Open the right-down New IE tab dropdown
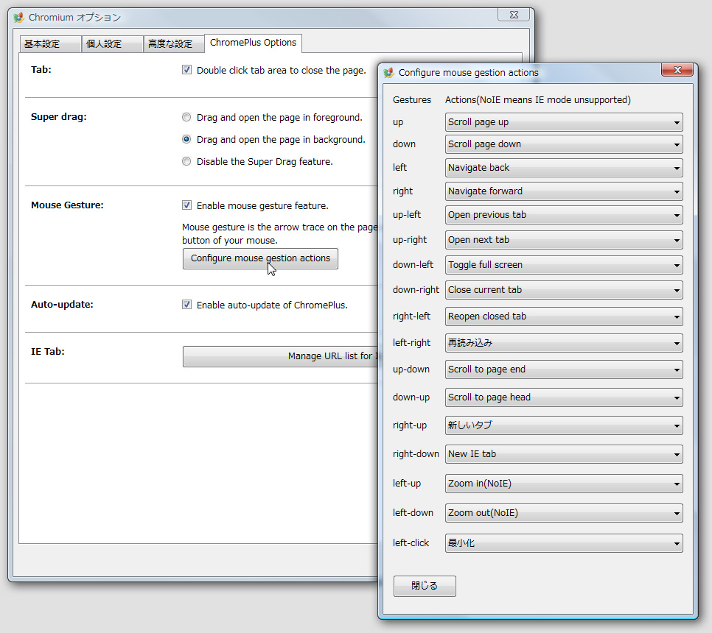The image size is (712, 633). (x=564, y=454)
